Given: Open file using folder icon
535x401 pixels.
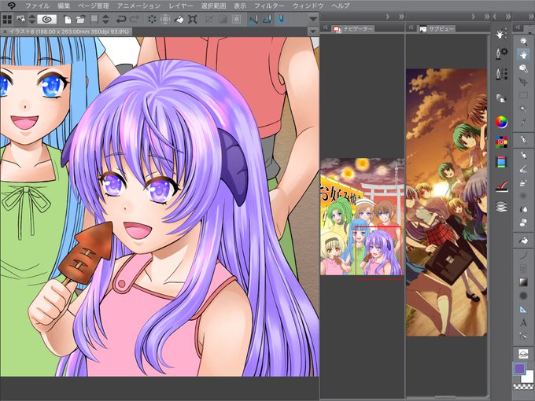Looking at the screenshot, I should pos(80,20).
